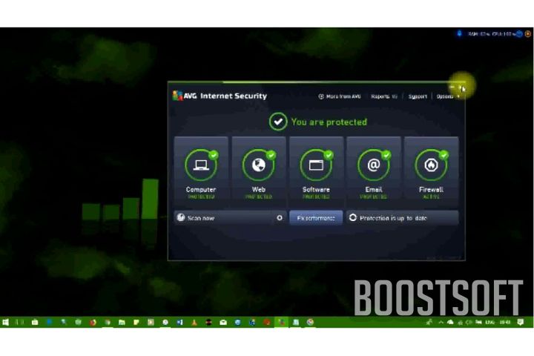Minimize the AVG Internet Security window
The height and width of the screenshot is (356, 534).
pyautogui.click(x=452, y=88)
